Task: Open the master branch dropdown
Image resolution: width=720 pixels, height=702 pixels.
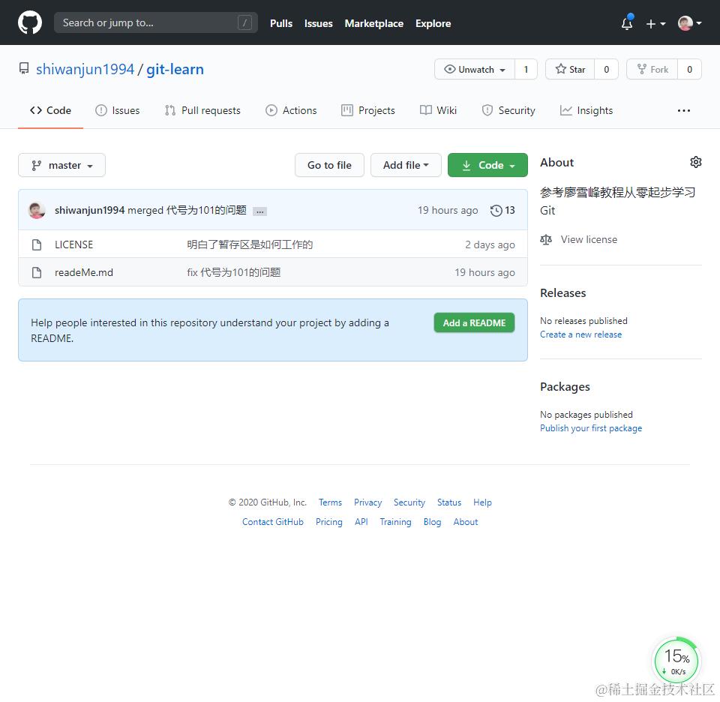Action: [62, 165]
